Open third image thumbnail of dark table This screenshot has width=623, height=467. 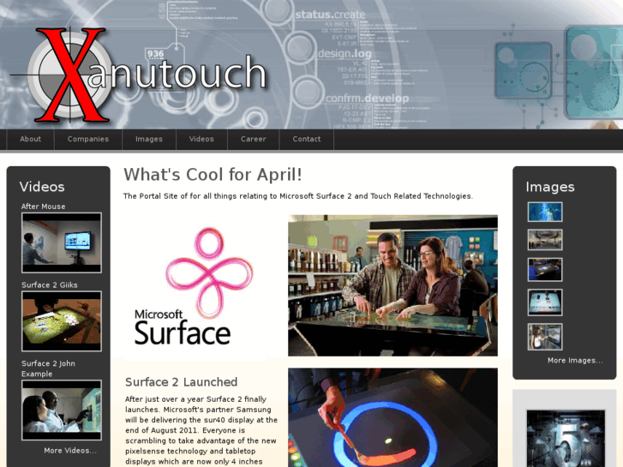click(x=545, y=269)
